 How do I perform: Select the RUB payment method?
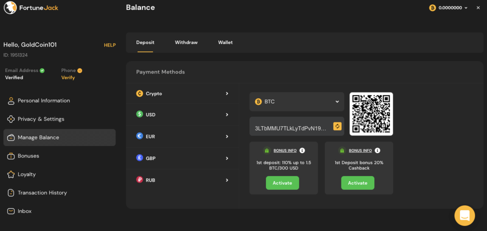[x=182, y=180]
